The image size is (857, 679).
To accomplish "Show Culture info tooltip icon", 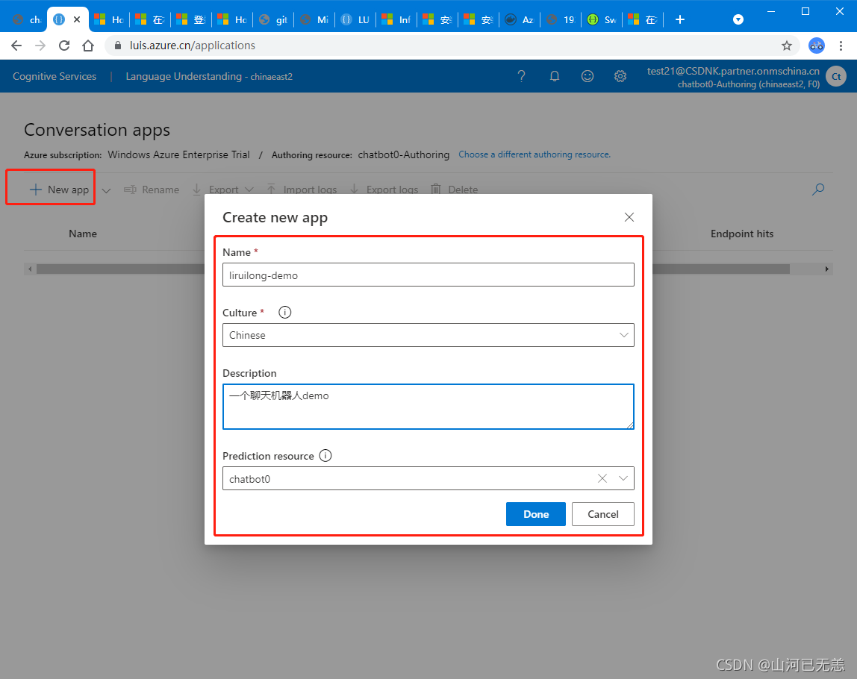I will [x=284, y=313].
